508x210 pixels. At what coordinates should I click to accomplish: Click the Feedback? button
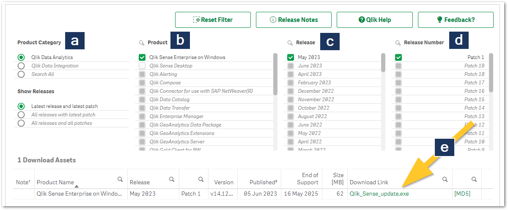click(456, 20)
